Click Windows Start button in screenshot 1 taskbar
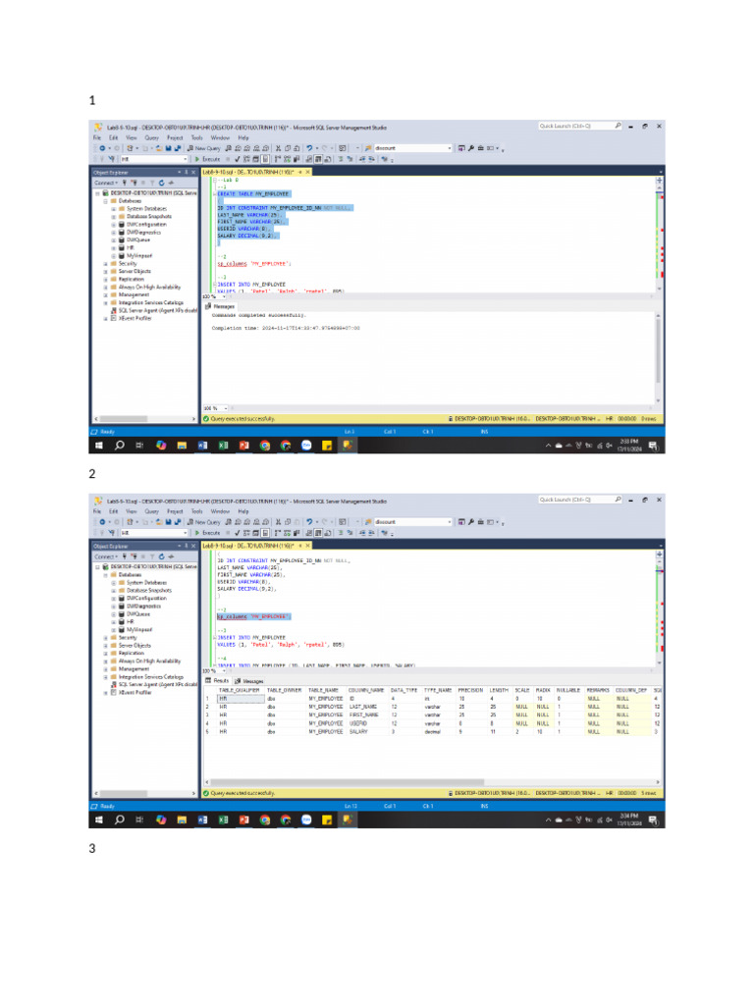 point(99,446)
